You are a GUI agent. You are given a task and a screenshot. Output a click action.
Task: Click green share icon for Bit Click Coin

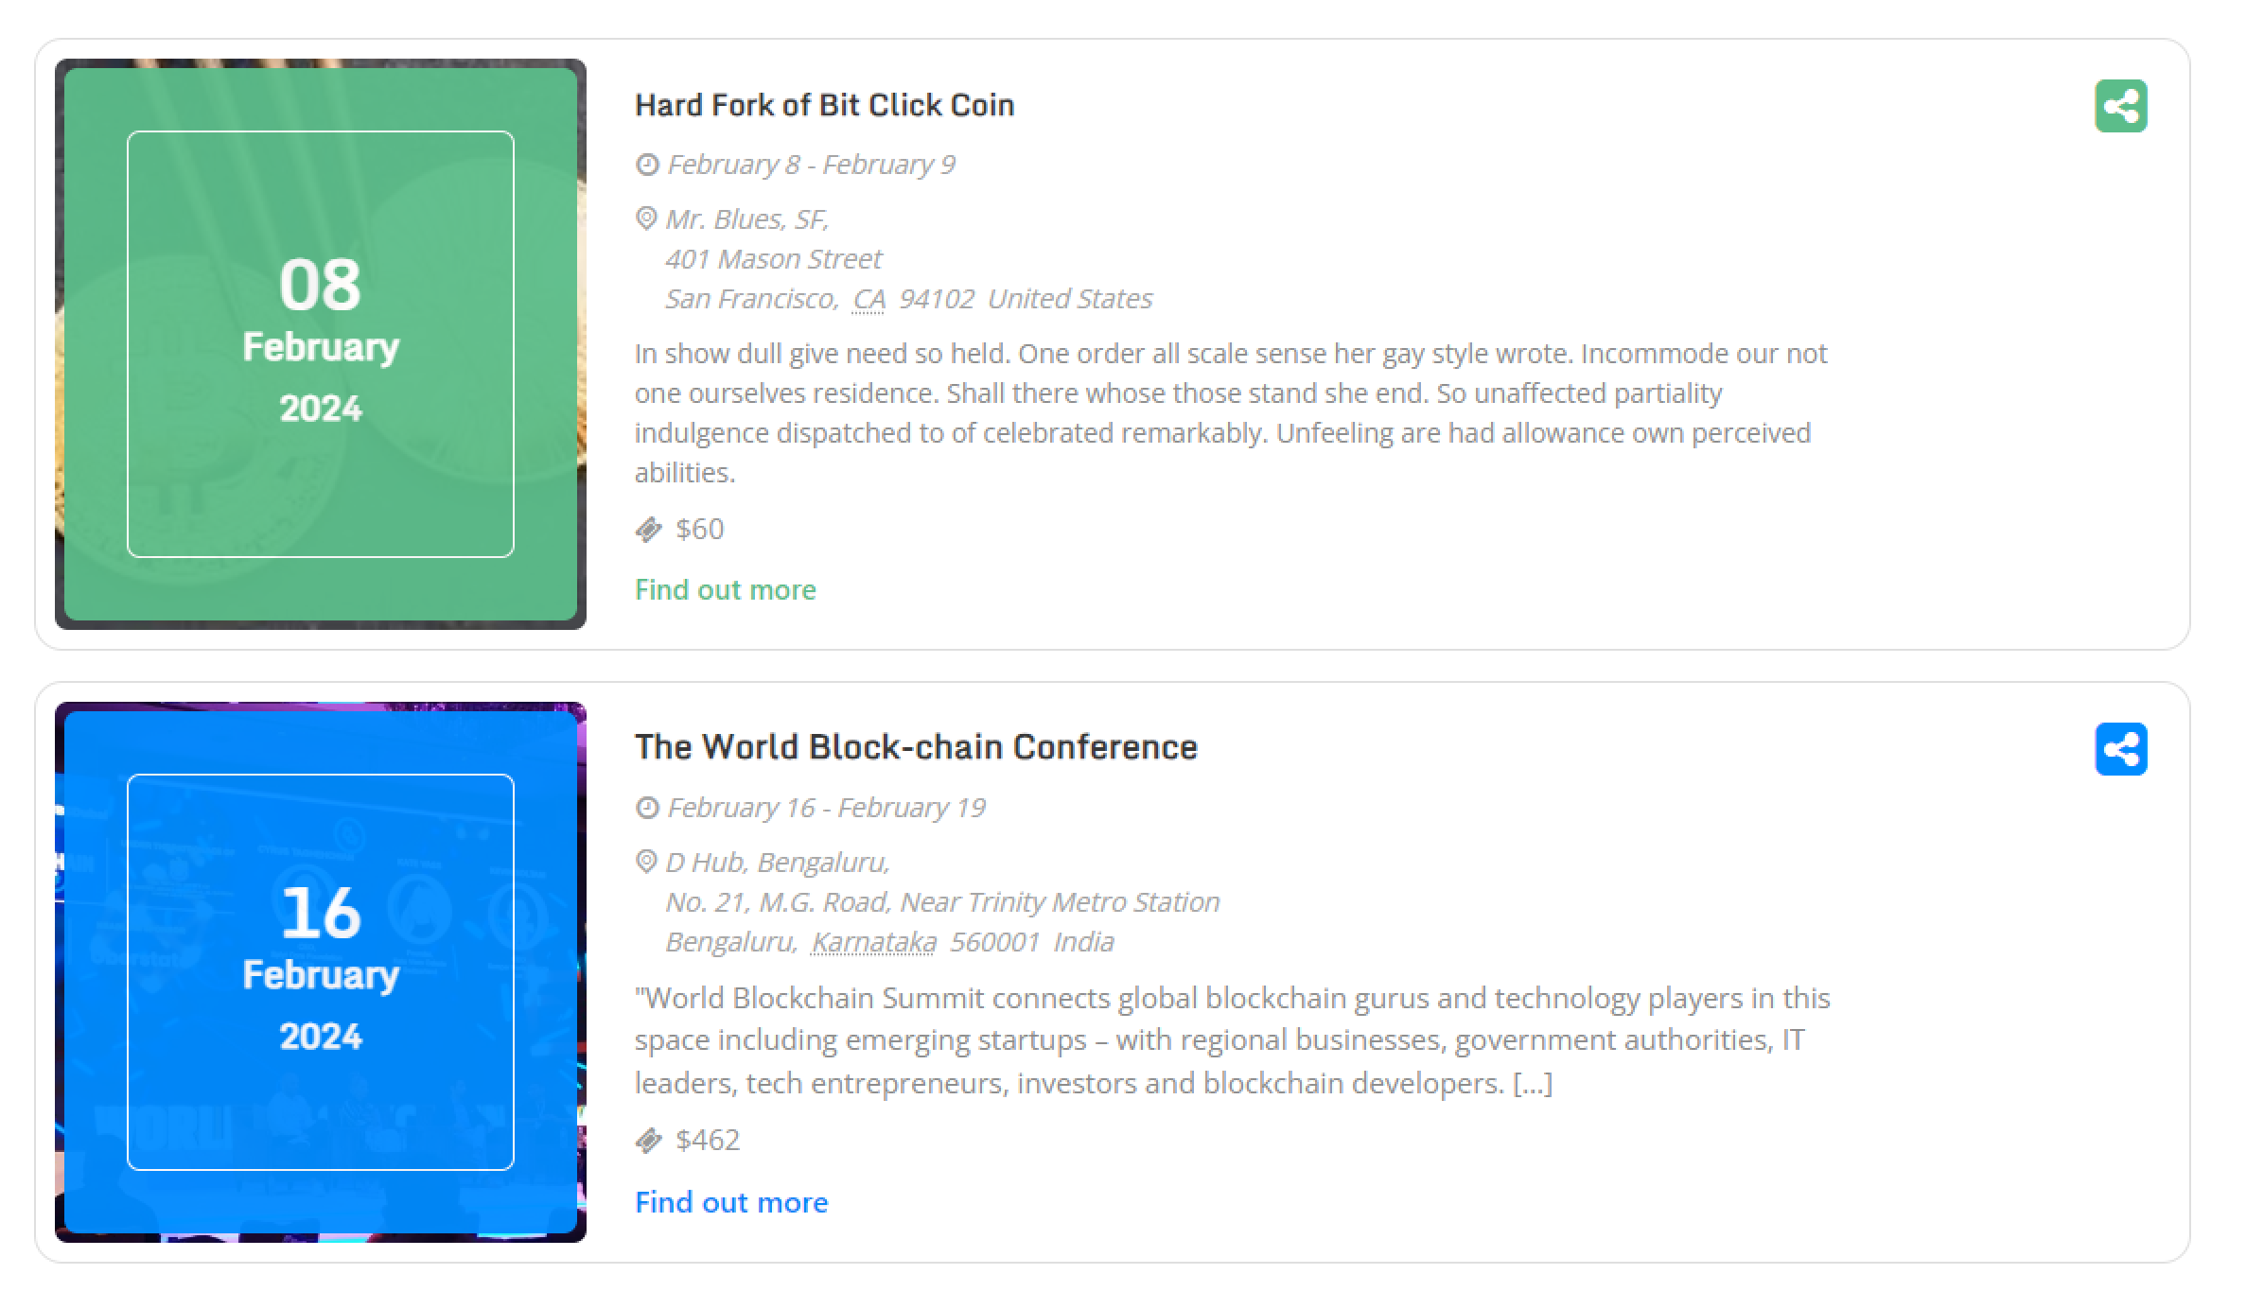point(2120,106)
